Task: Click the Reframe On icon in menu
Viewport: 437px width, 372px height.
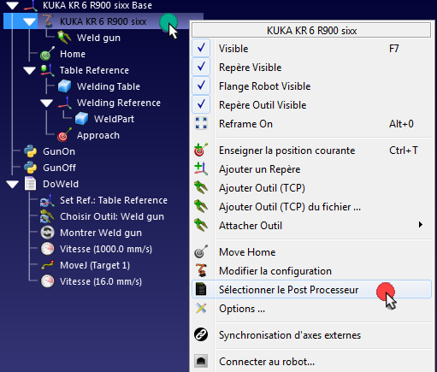Action: (201, 123)
